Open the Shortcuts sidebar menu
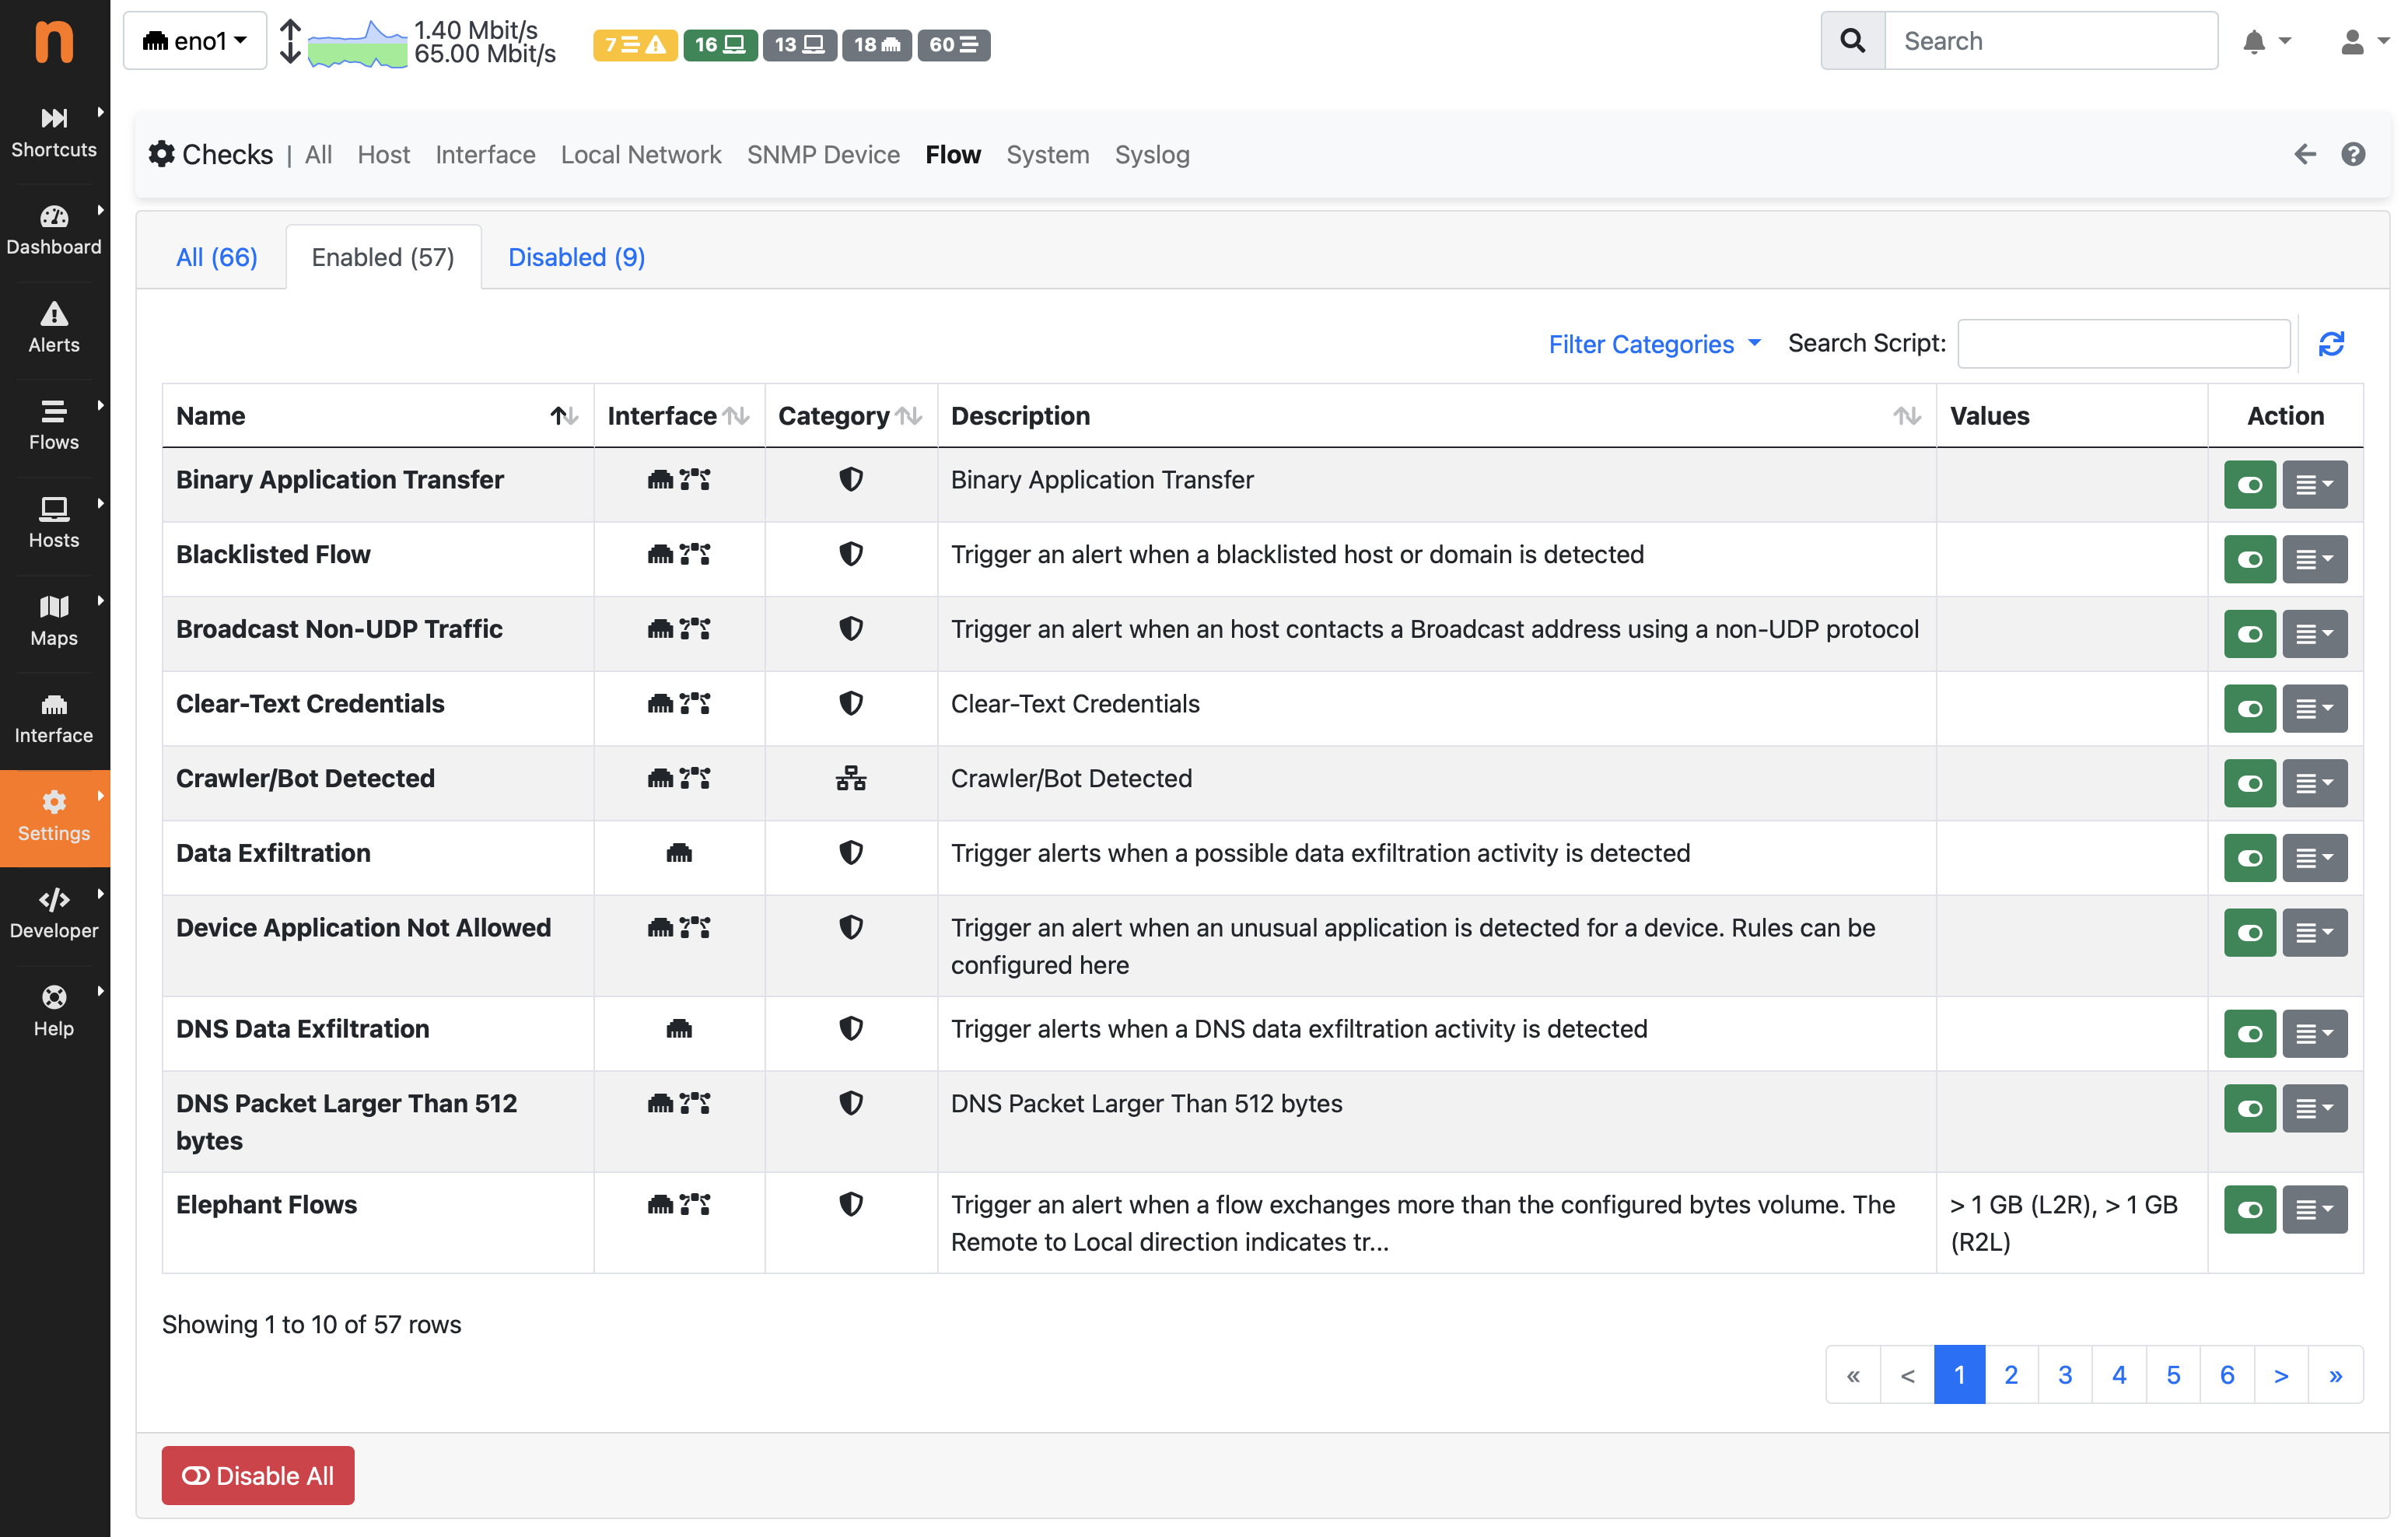The width and height of the screenshot is (2408, 1537). pos(54,132)
